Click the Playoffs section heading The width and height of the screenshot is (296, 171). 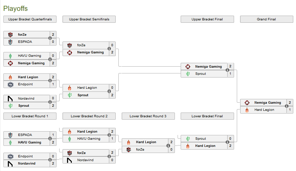[x=15, y=8]
